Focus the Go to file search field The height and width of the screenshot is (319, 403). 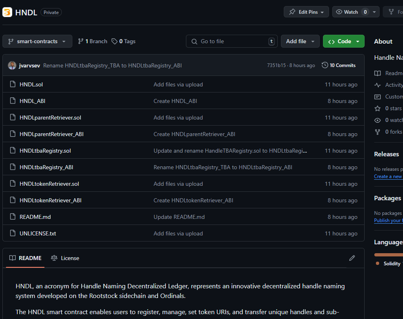pos(232,41)
